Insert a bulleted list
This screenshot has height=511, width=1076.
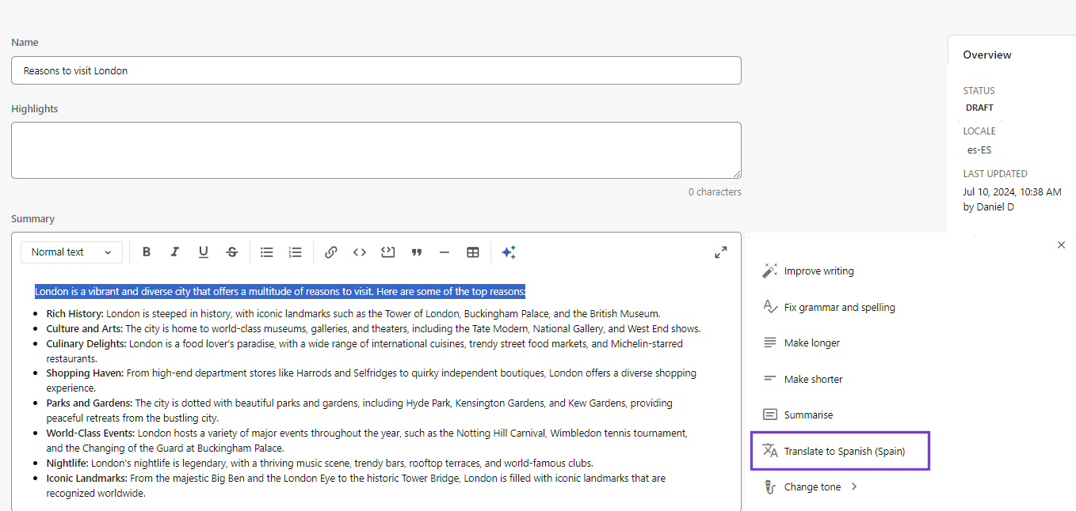267,252
